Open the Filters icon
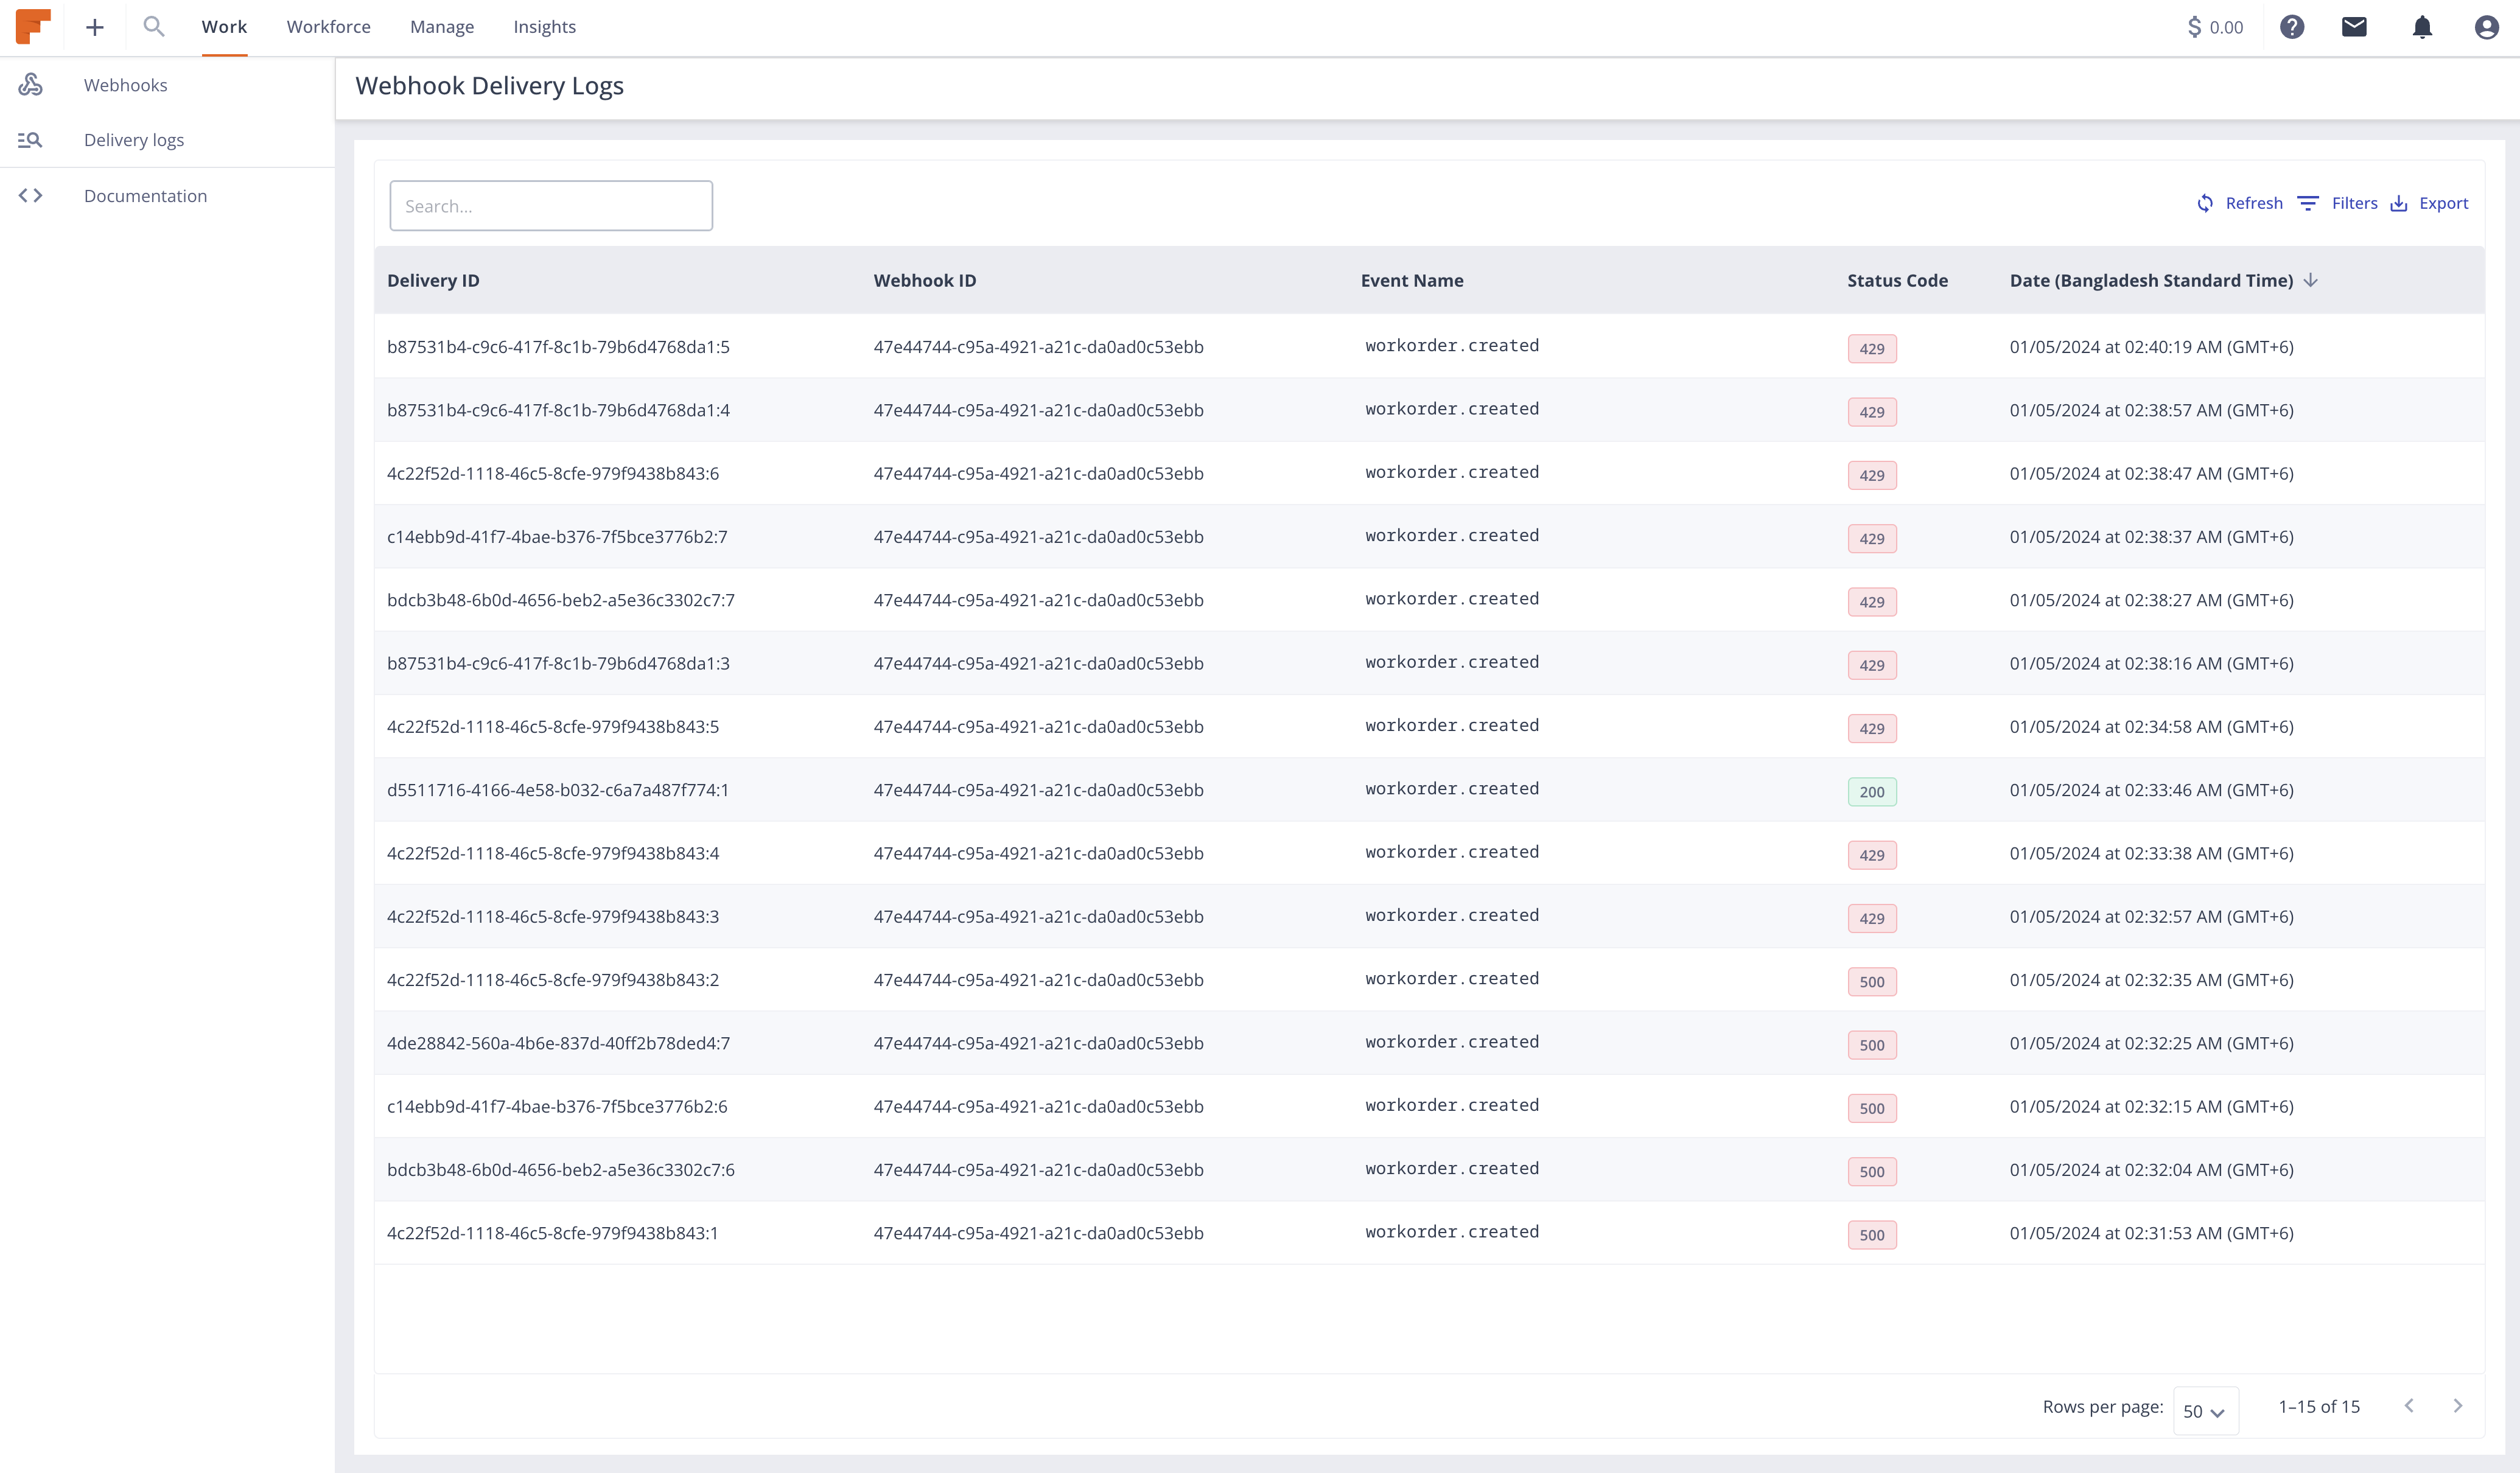Viewport: 2520px width, 1473px height. pos(2309,203)
